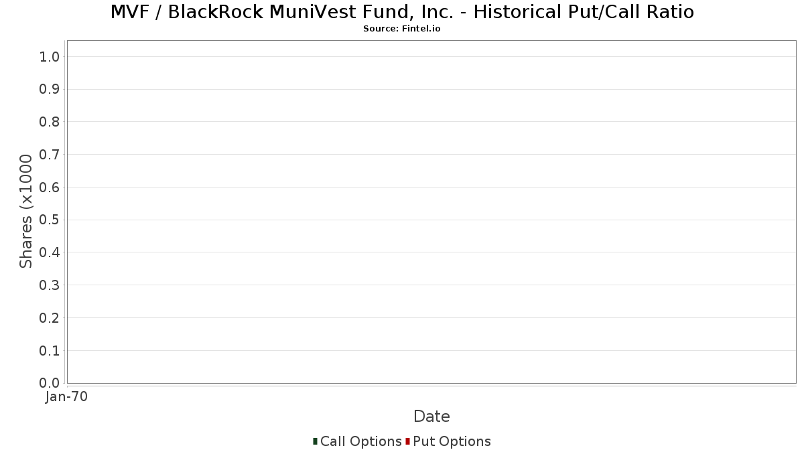Toggle the Put Options legend label
The width and height of the screenshot is (804, 452).
(452, 441)
